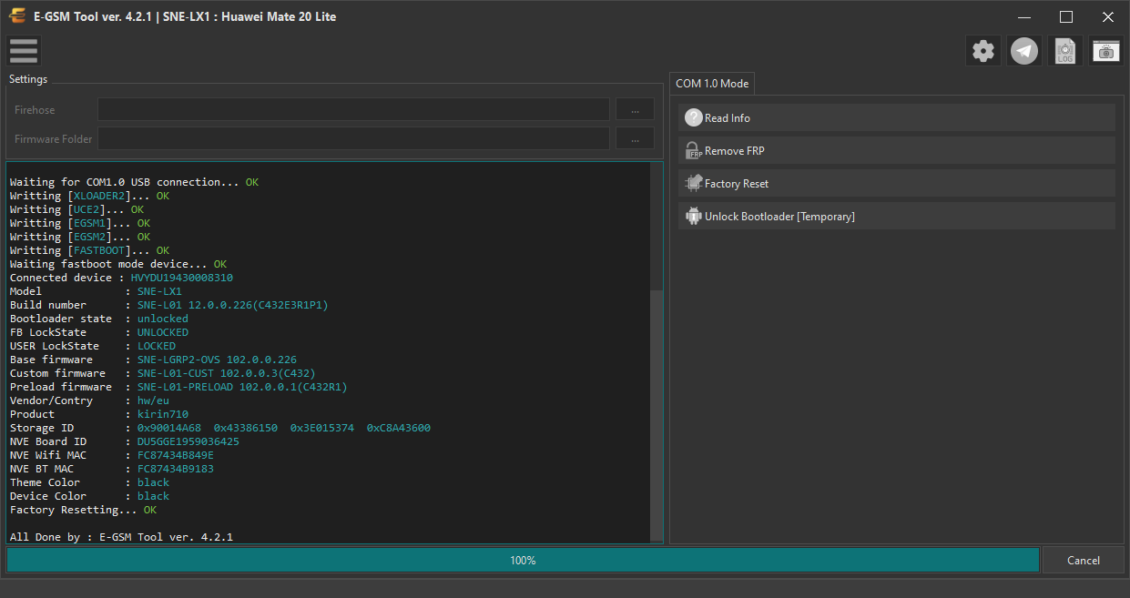Click the Wifi MAC FC87434B849E
The width and height of the screenshot is (1130, 598).
(176, 455)
